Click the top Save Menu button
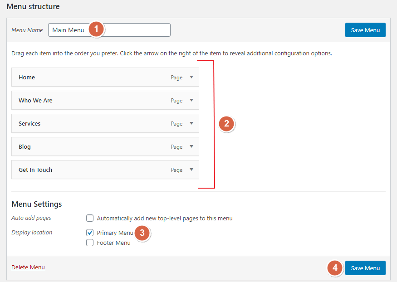Image resolution: width=397 pixels, height=282 pixels. [x=365, y=29]
